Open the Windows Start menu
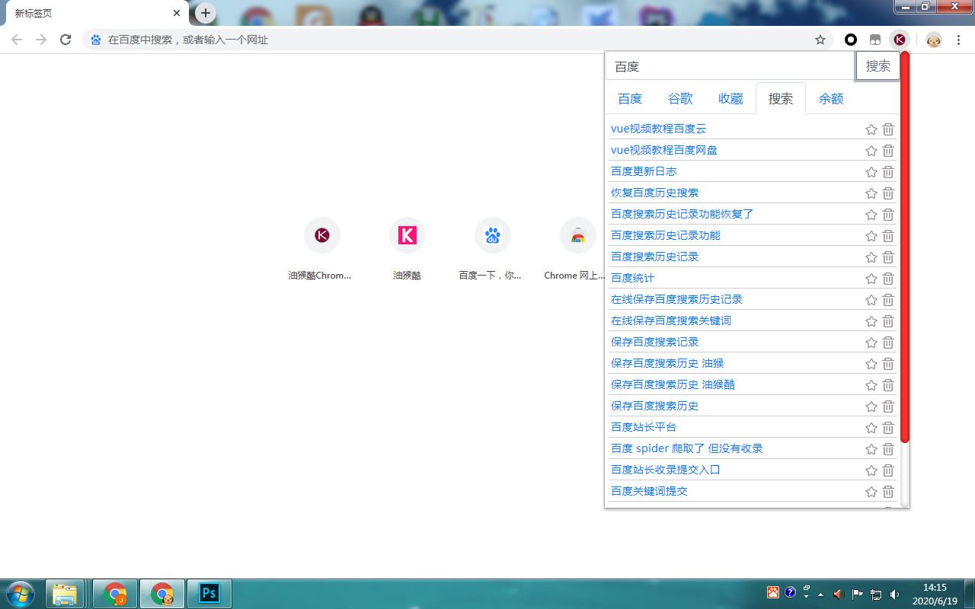 click(x=20, y=593)
